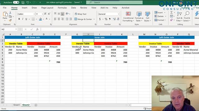Switch to the Review tab
This screenshot has width=199, height=111.
[x=84, y=8]
